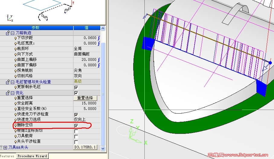Collapse the 优化 group
This screenshot has width=274, height=159.
pos(12,93)
